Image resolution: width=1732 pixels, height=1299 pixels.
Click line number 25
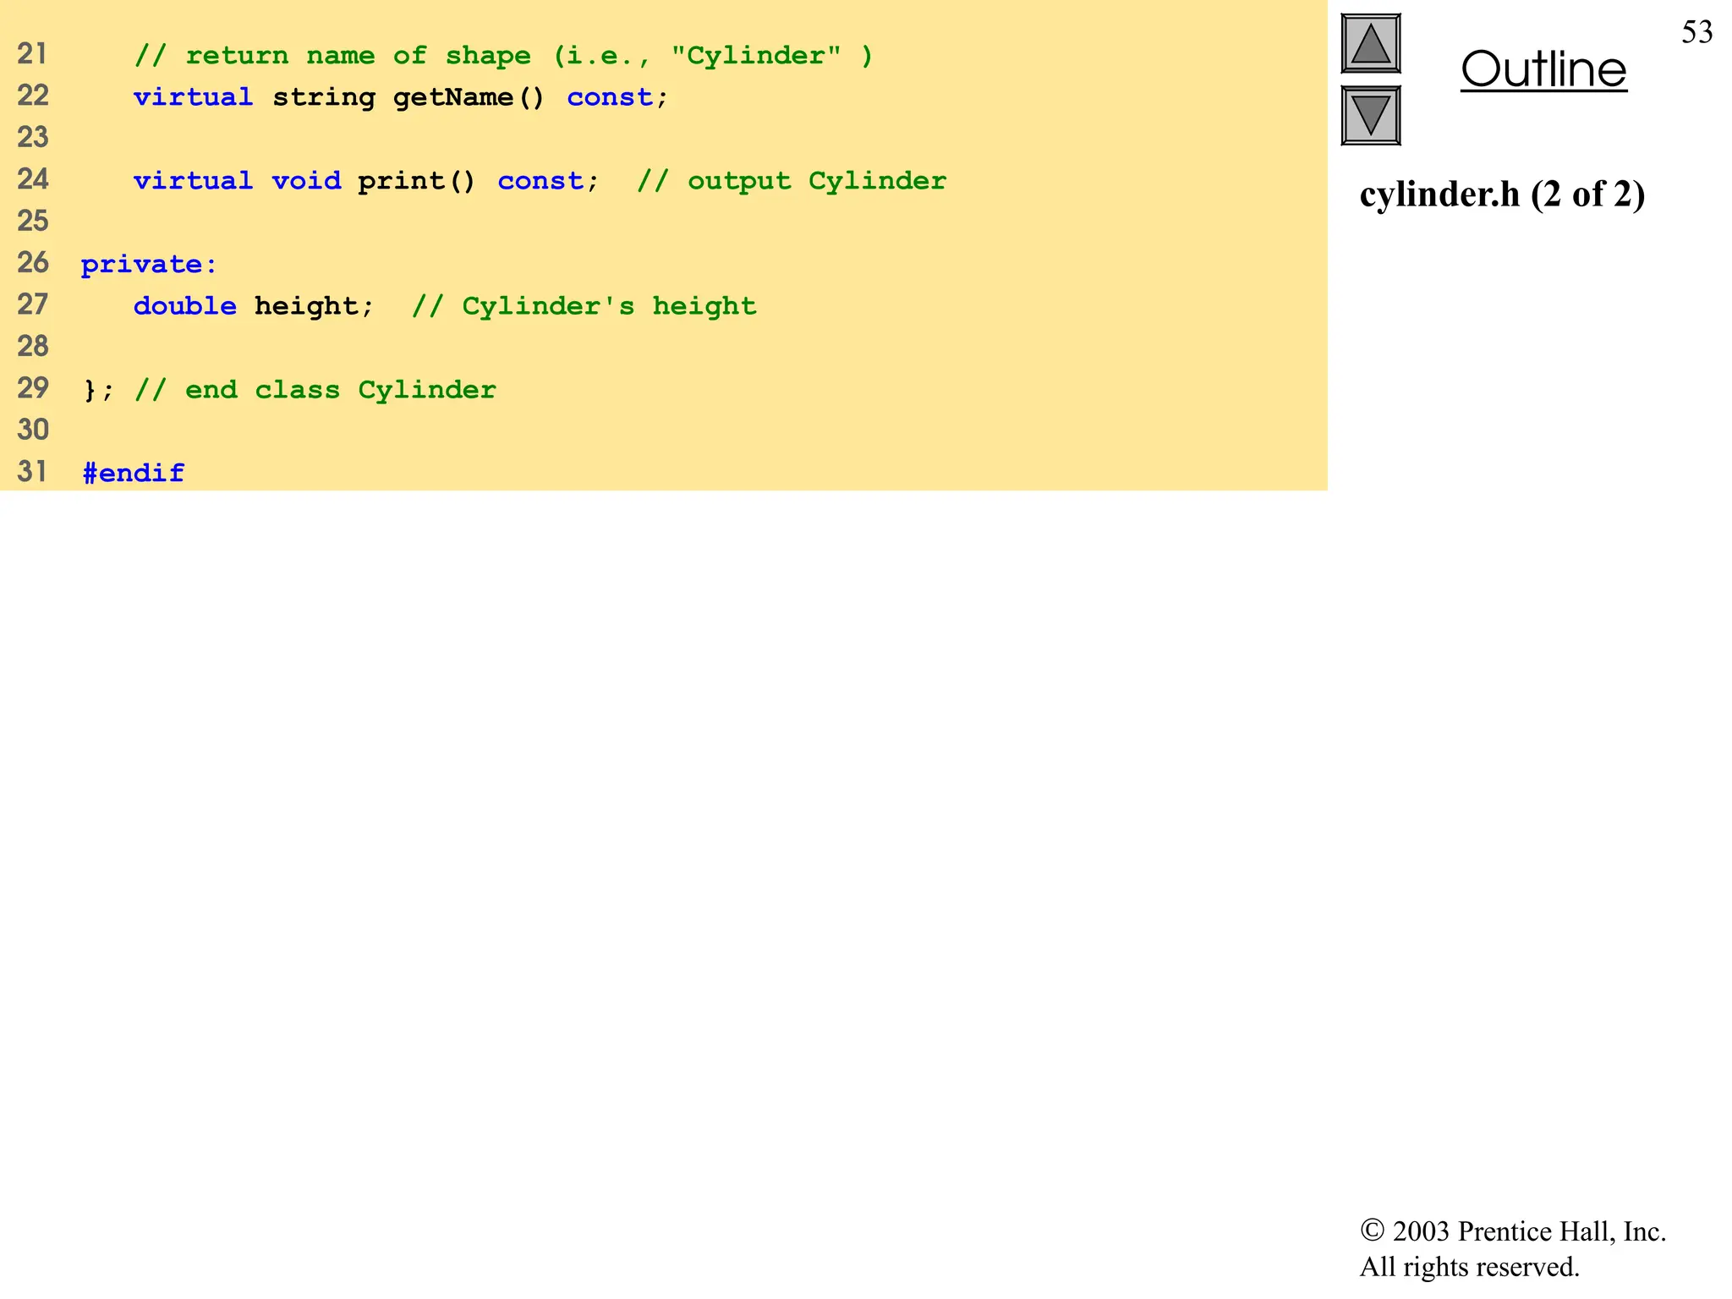(33, 221)
